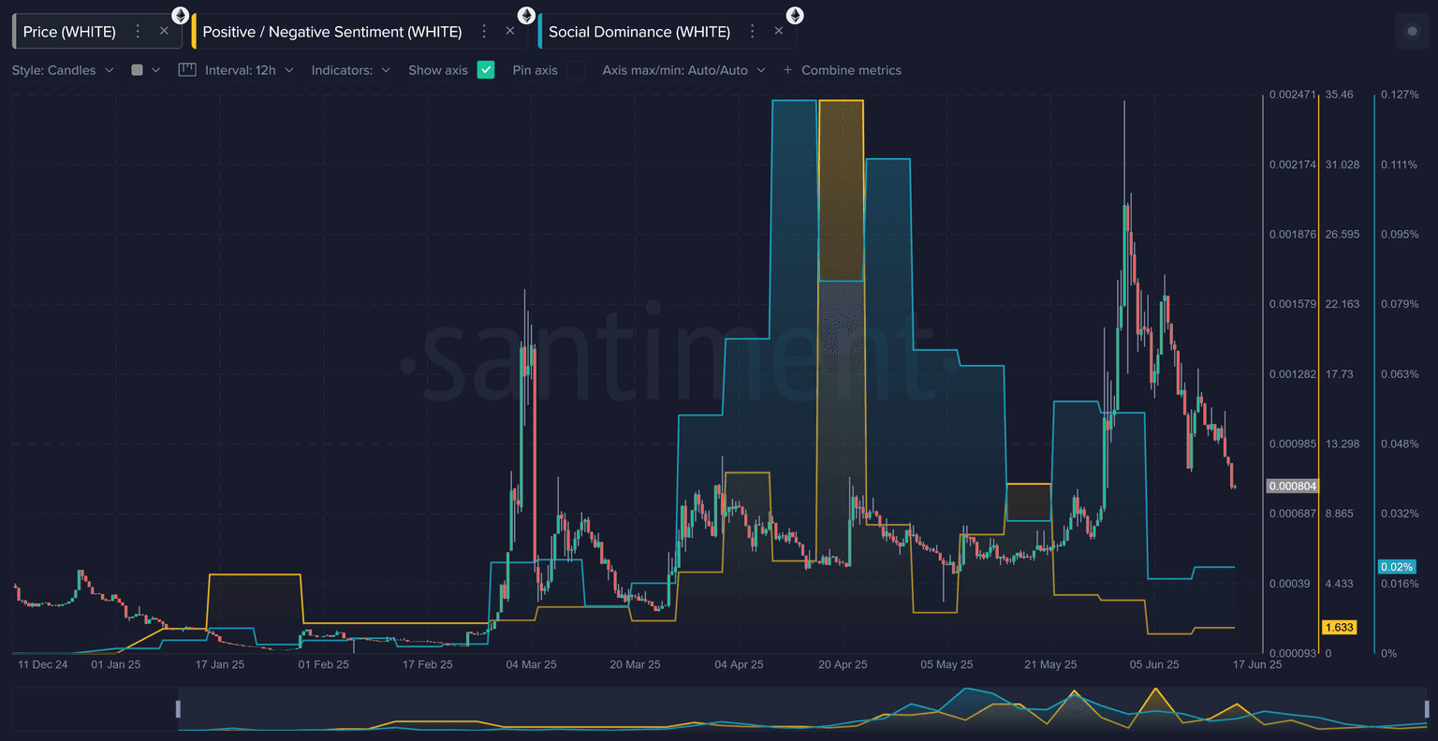This screenshot has width=1438, height=741.
Task: Select the Social Dominance (WHITE) tab
Action: (638, 32)
